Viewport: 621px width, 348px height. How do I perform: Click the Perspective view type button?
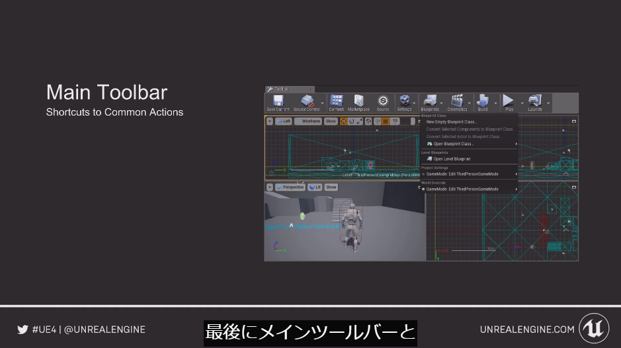coord(290,188)
